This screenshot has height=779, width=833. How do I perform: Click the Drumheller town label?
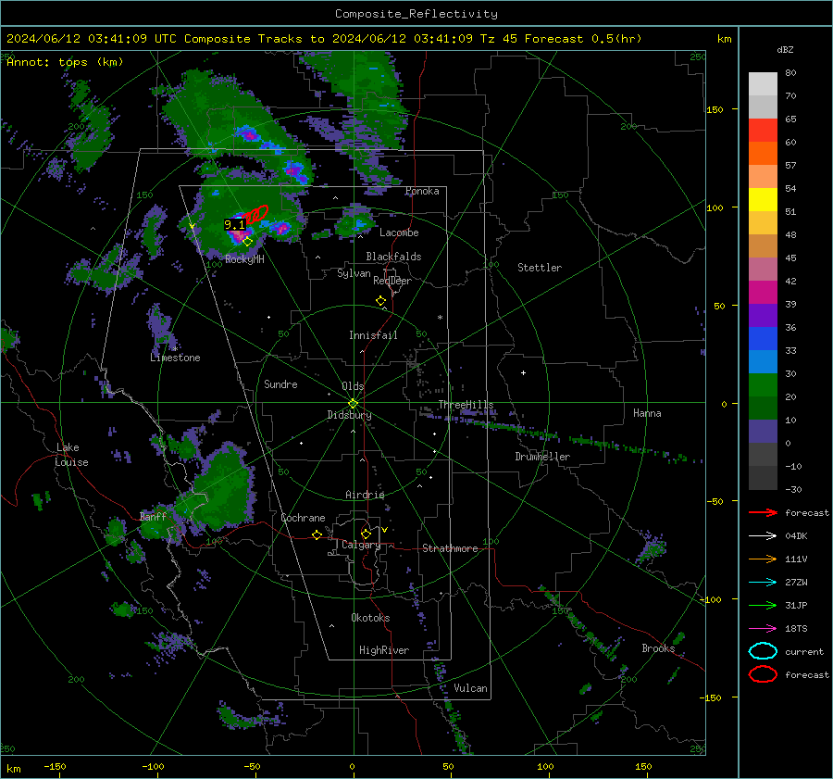pyautogui.click(x=542, y=457)
